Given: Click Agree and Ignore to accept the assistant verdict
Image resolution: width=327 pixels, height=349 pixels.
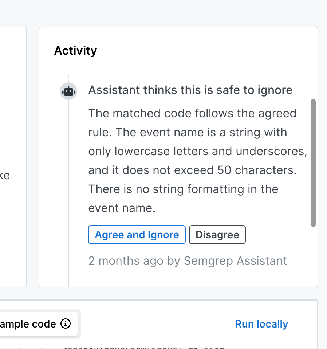Looking at the screenshot, I should (x=137, y=235).
